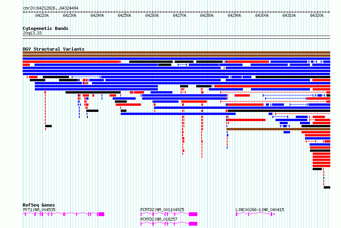Select brown variant bar starting near 64287k
This screenshot has width=341, height=228.
(x=279, y=129)
